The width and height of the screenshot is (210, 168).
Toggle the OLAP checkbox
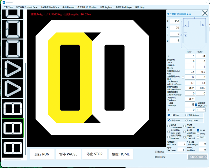point(198,130)
